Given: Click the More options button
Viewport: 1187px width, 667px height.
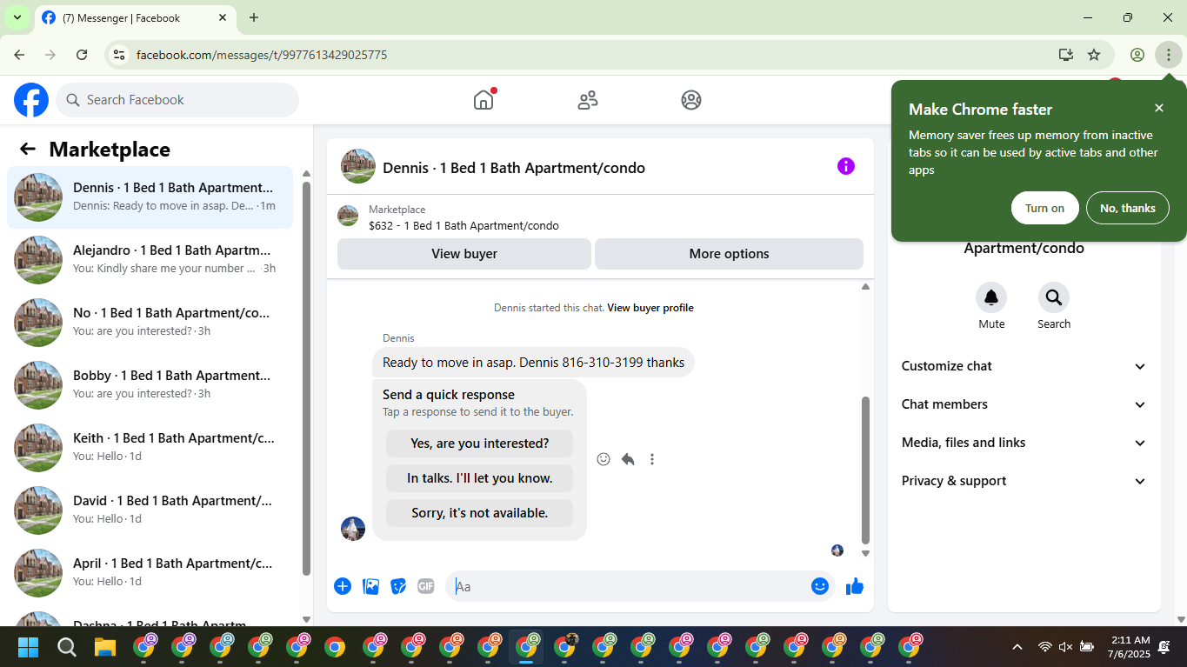Looking at the screenshot, I should pyautogui.click(x=729, y=254).
